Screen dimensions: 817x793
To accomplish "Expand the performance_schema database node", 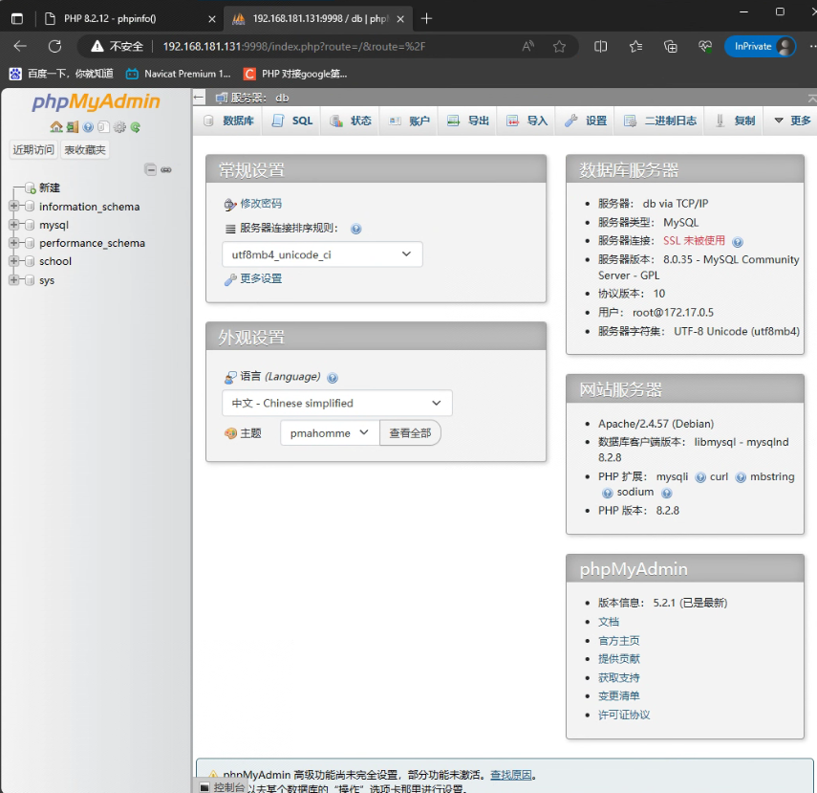I will point(14,243).
